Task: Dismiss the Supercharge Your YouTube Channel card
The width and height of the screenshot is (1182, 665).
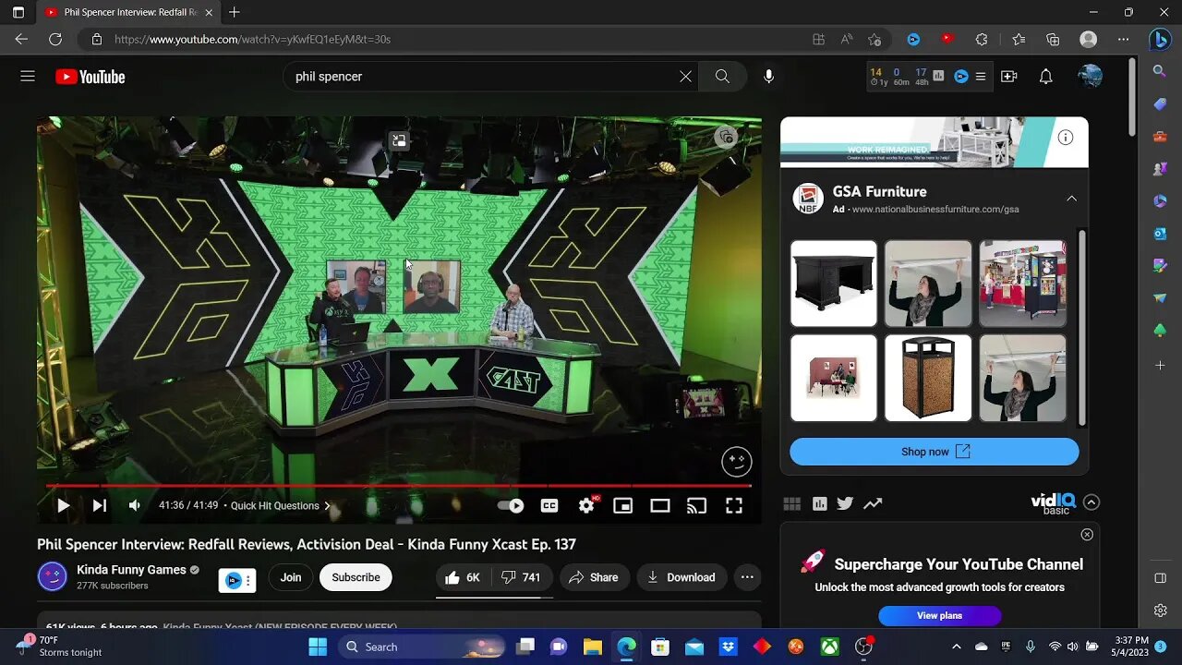Action: click(1087, 535)
